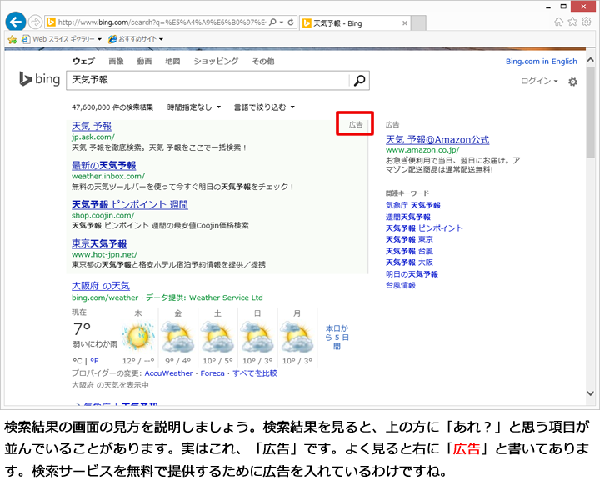The height and width of the screenshot is (485, 600).
Task: Switch weather provider to Foreca
Action: (x=212, y=373)
